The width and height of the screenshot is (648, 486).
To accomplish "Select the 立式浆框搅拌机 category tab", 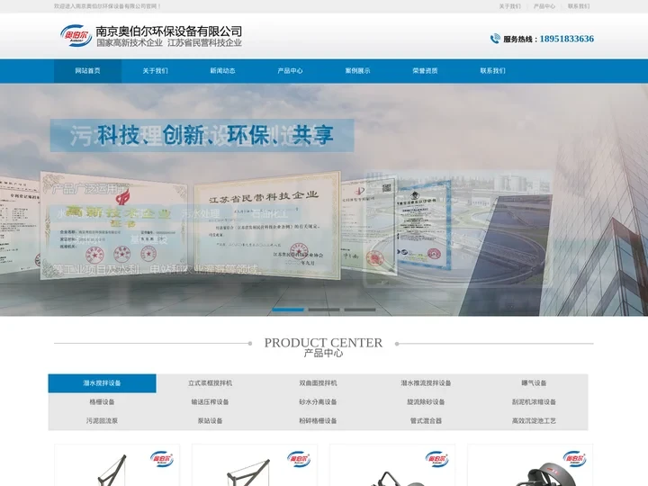I will 210,383.
